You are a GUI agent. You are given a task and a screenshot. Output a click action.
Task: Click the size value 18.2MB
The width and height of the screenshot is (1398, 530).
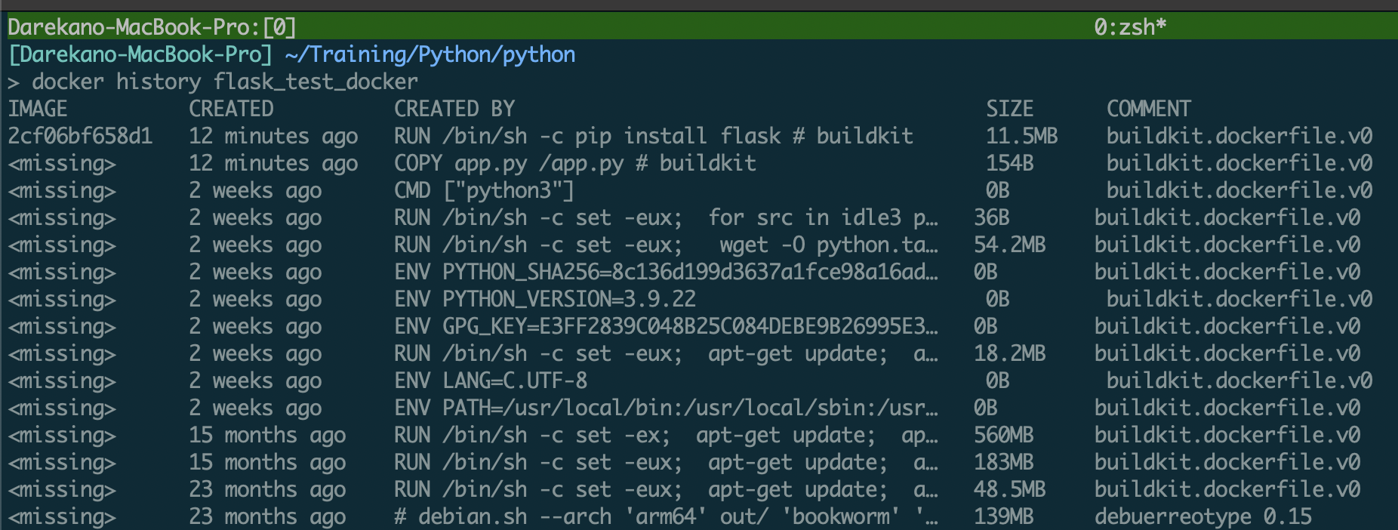point(1010,353)
